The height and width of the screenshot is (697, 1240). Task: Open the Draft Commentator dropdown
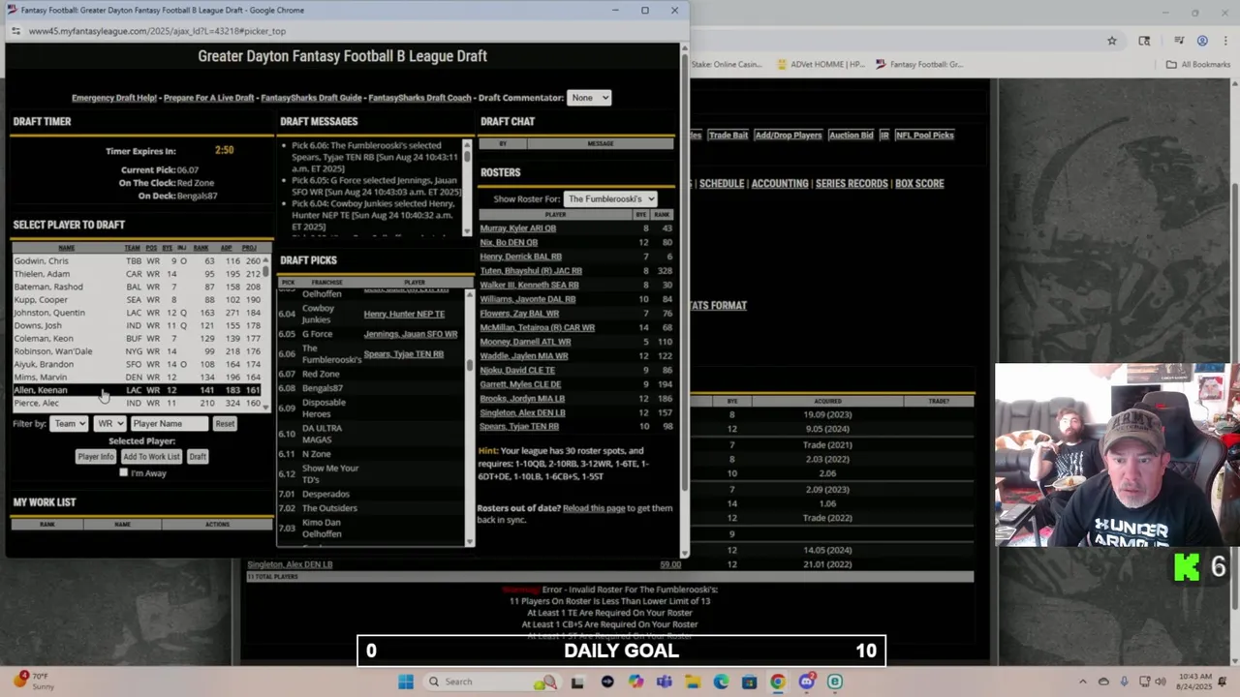590,98
